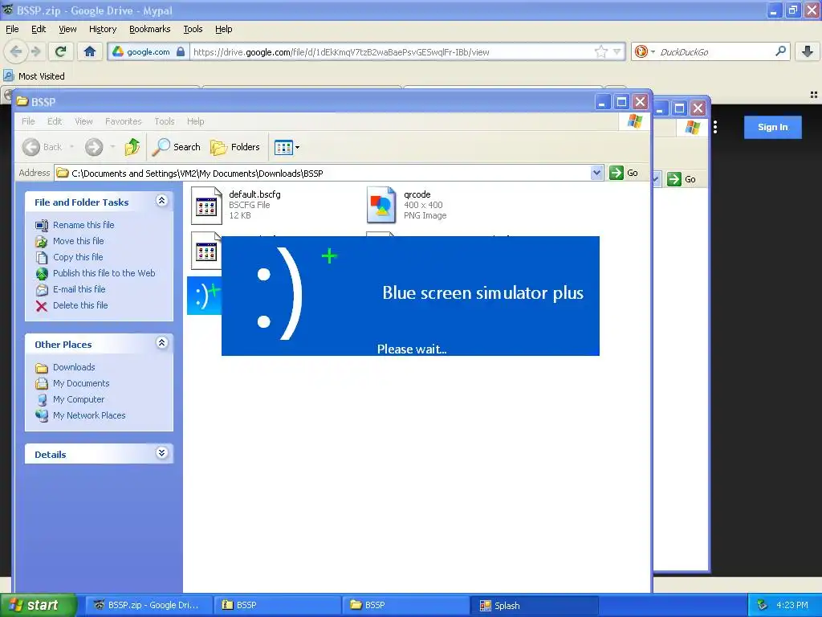Viewport: 822px width, 617px height.
Task: Open the browser History menu
Action: coord(103,29)
